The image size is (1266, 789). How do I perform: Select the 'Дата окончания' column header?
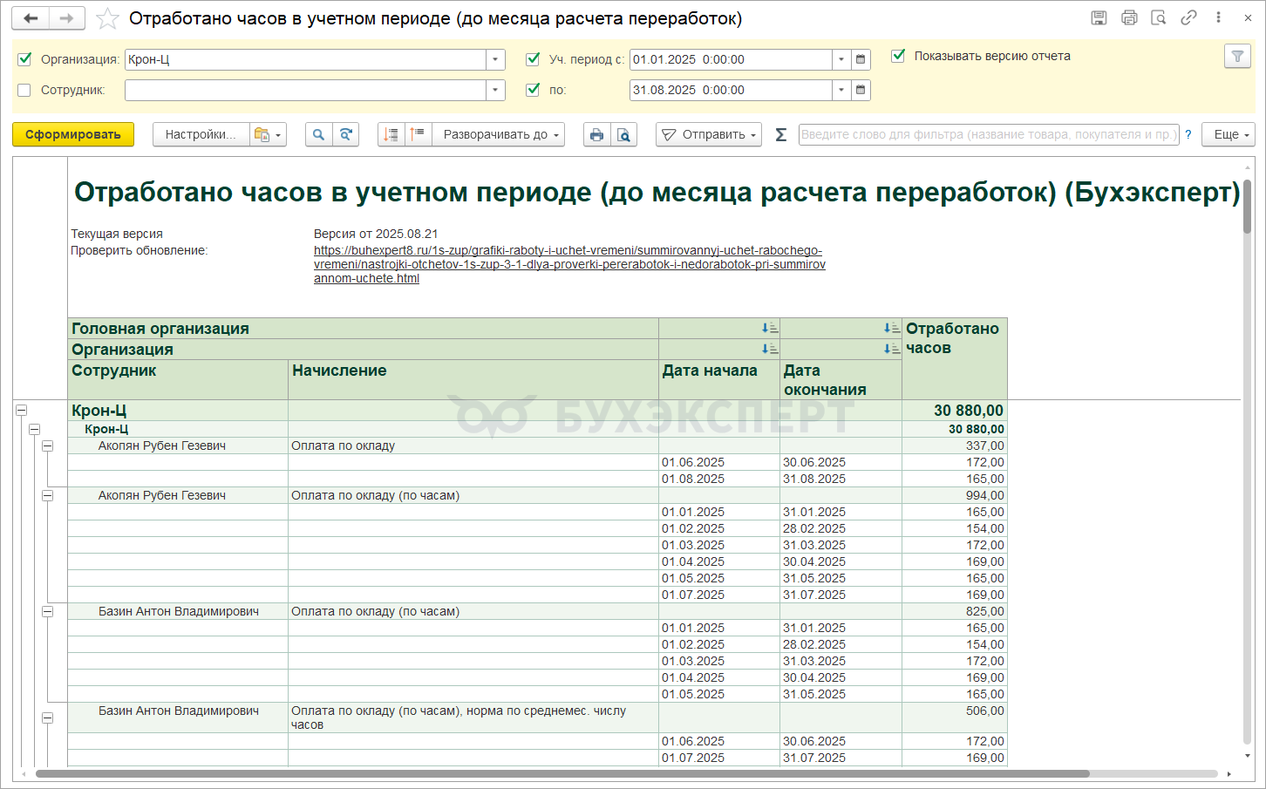[841, 380]
